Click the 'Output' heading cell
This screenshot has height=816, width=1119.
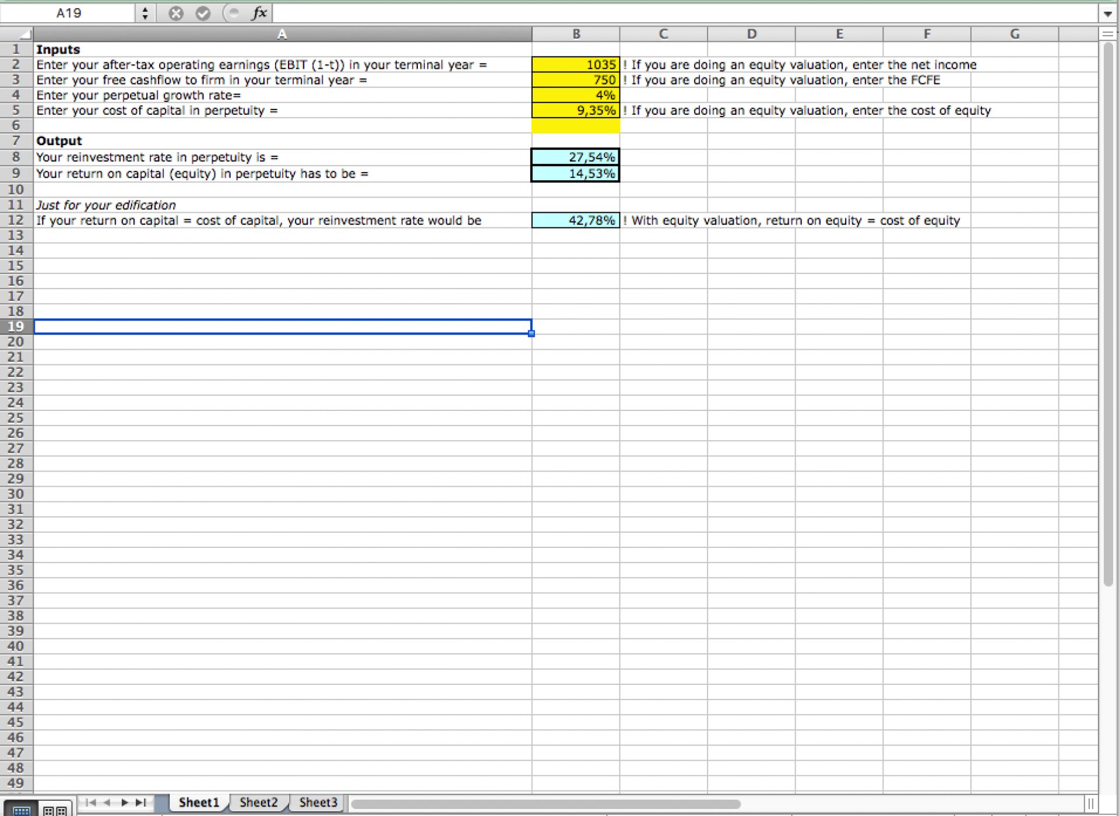pos(283,140)
